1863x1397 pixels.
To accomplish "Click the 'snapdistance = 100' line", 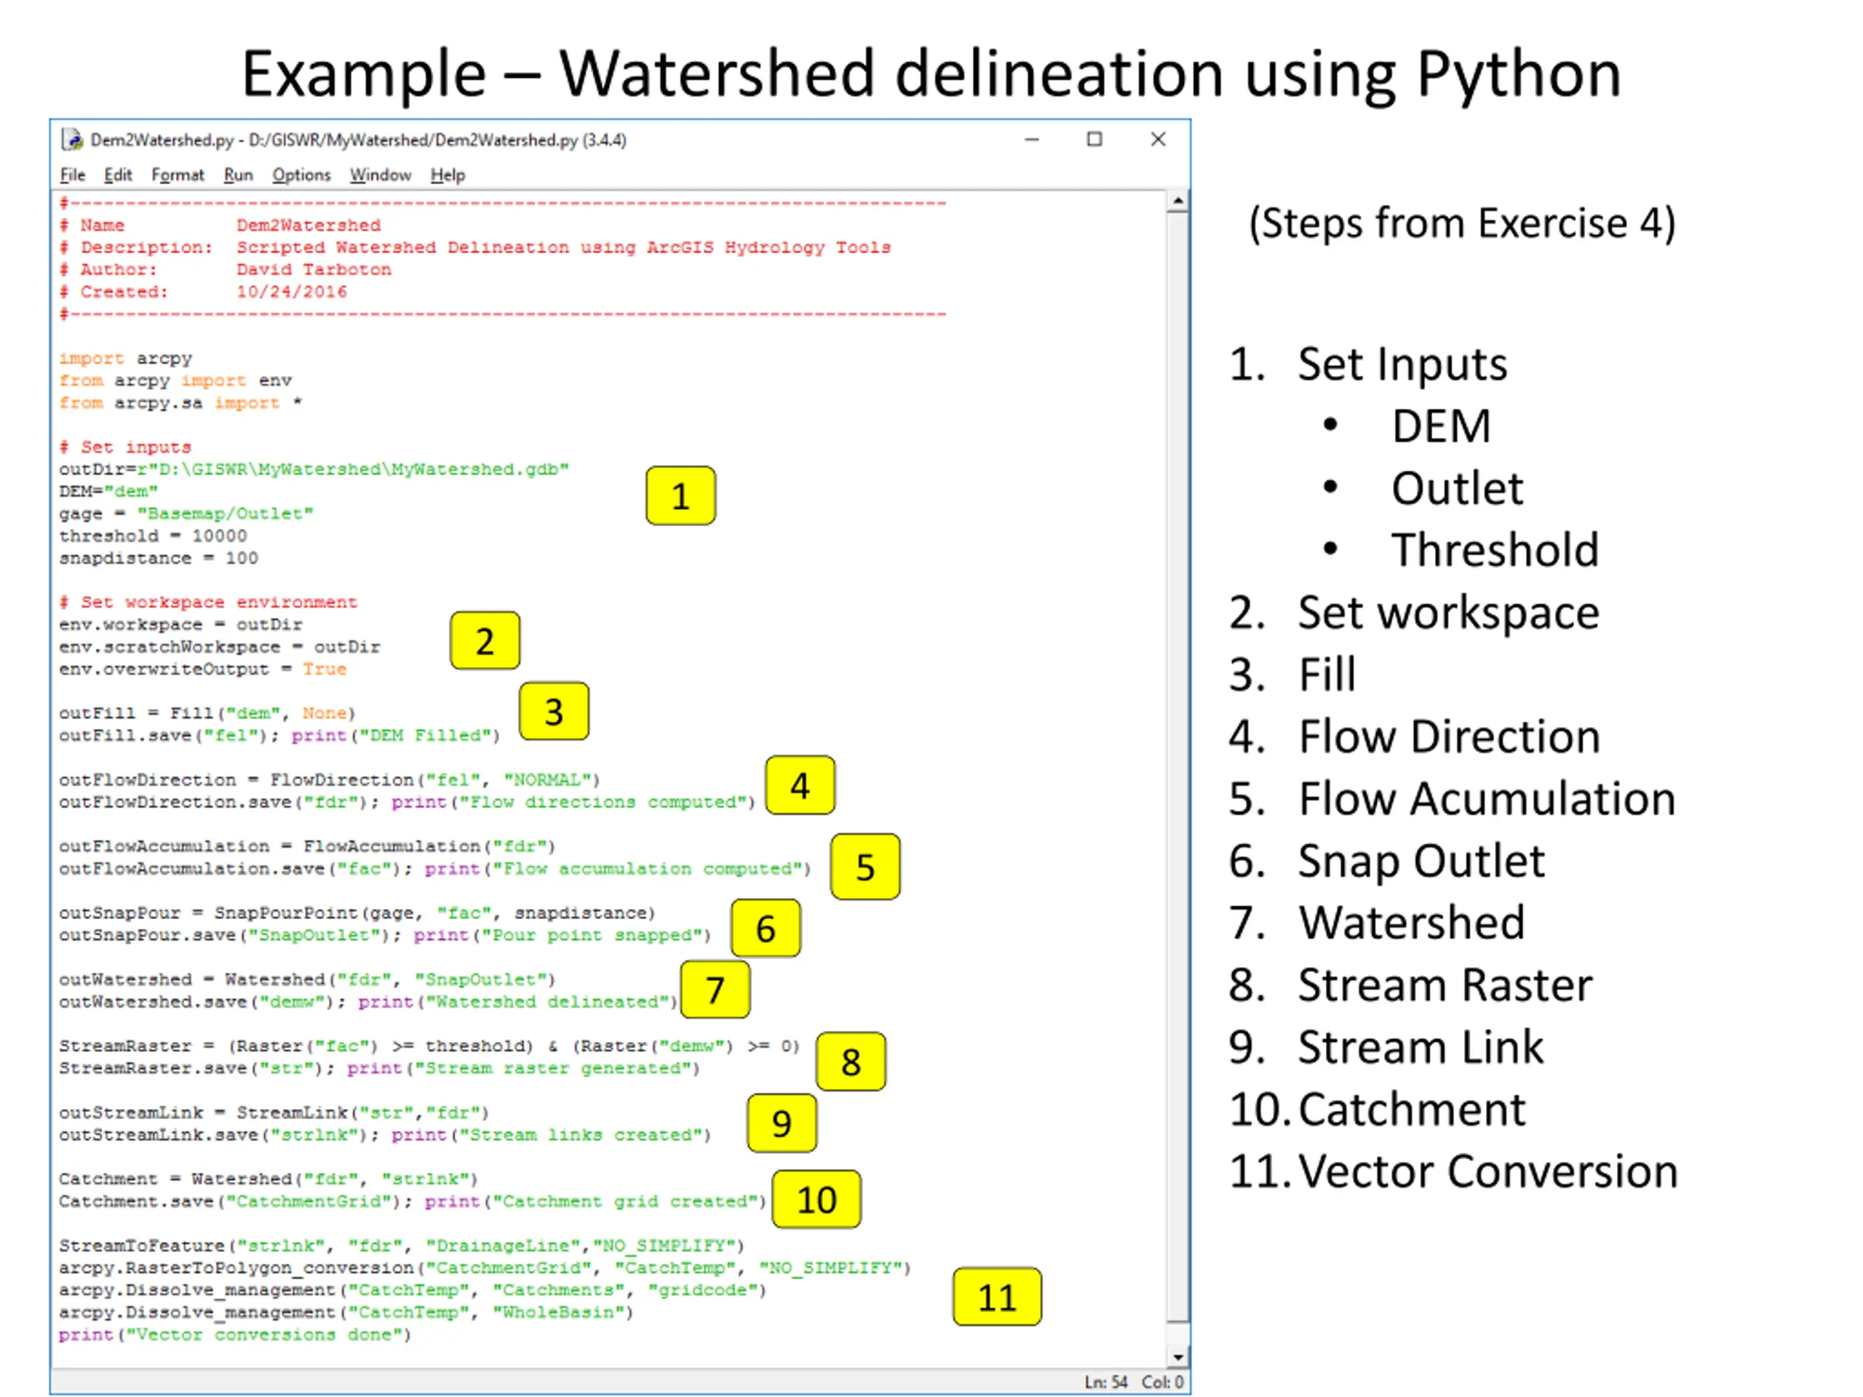I will tap(159, 557).
